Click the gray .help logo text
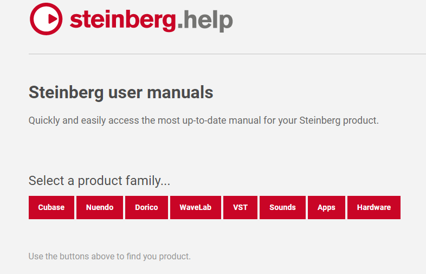This screenshot has height=274, width=426. (205, 21)
